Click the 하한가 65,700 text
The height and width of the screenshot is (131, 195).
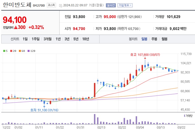point(129,29)
